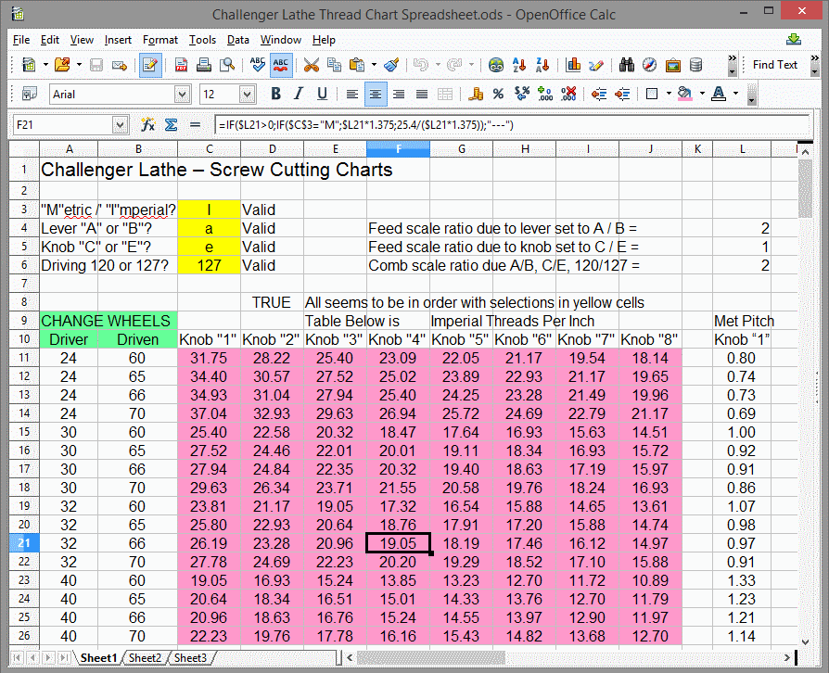Open the New document type dropdown arrow
The width and height of the screenshot is (829, 673).
point(45,65)
